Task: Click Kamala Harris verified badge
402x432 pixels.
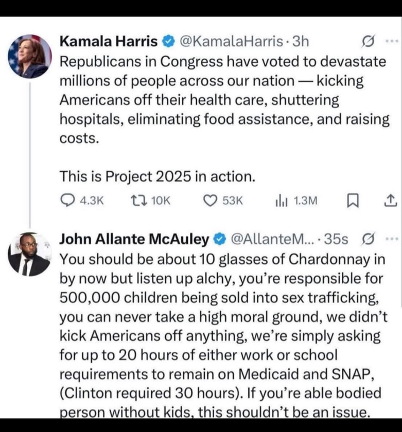Action: coord(168,42)
